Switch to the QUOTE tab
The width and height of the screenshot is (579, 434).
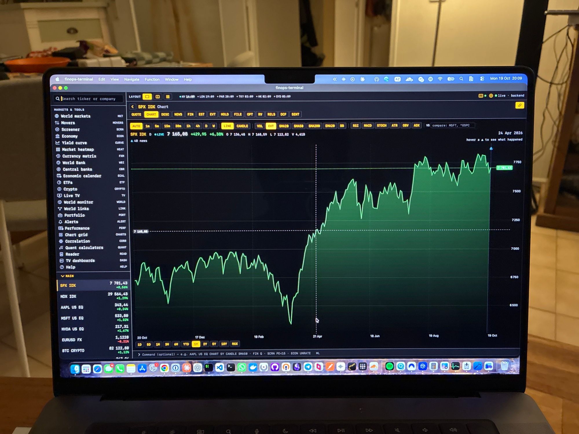pyautogui.click(x=136, y=115)
